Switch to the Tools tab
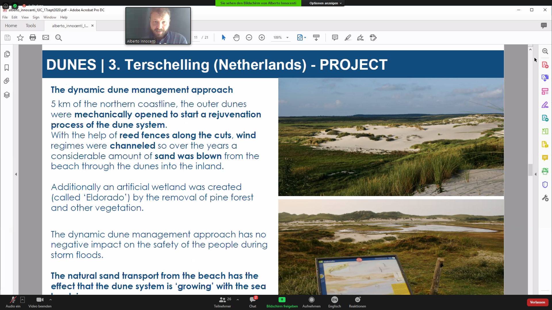 (31, 26)
